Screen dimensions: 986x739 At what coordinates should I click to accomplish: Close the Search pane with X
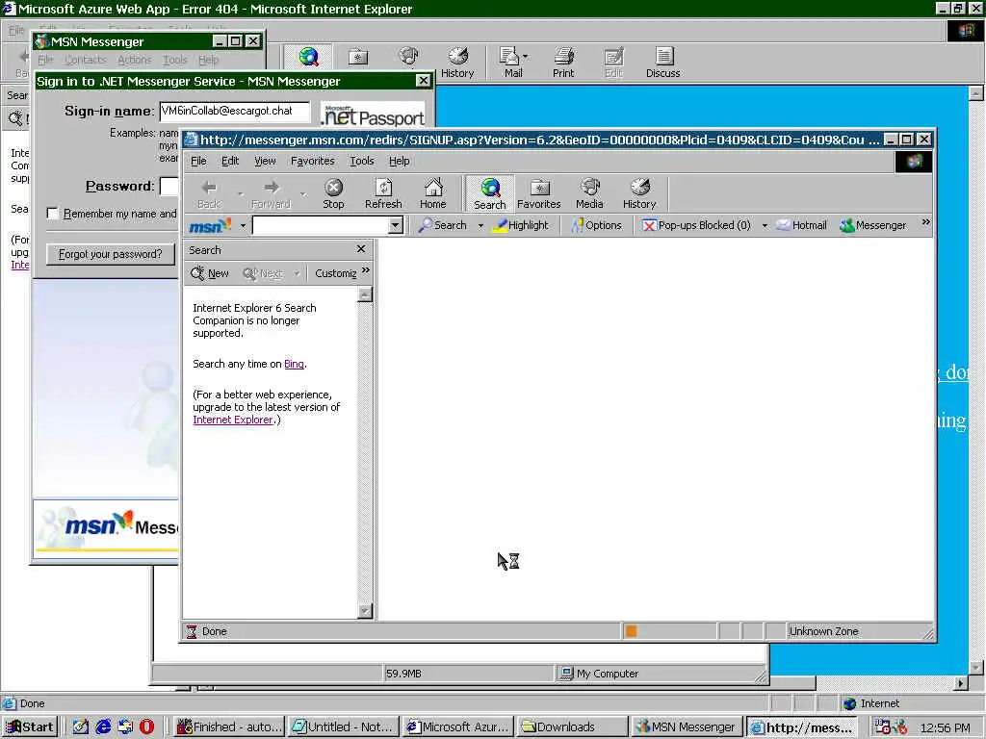pos(361,249)
